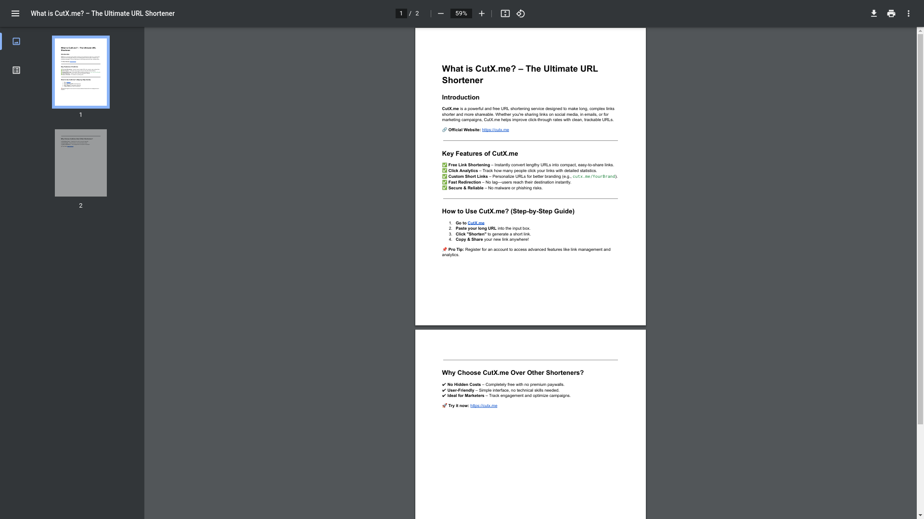Click the zoom in plus icon
This screenshot has height=519, width=924.
click(481, 13)
